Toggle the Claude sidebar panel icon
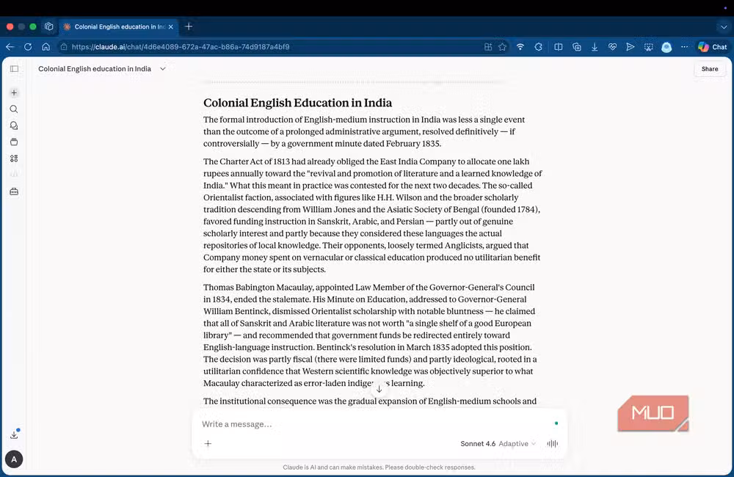 14,69
